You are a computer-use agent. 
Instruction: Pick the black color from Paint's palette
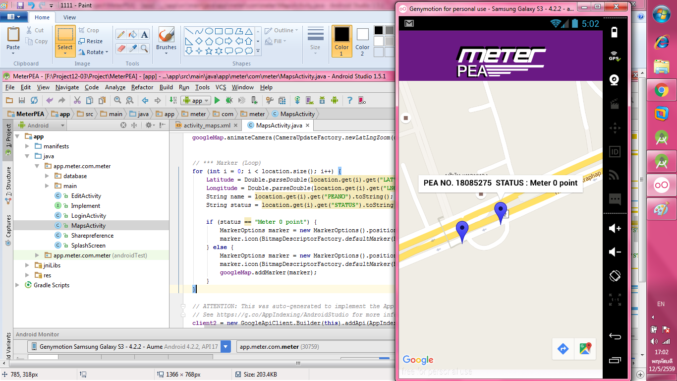[x=379, y=30]
